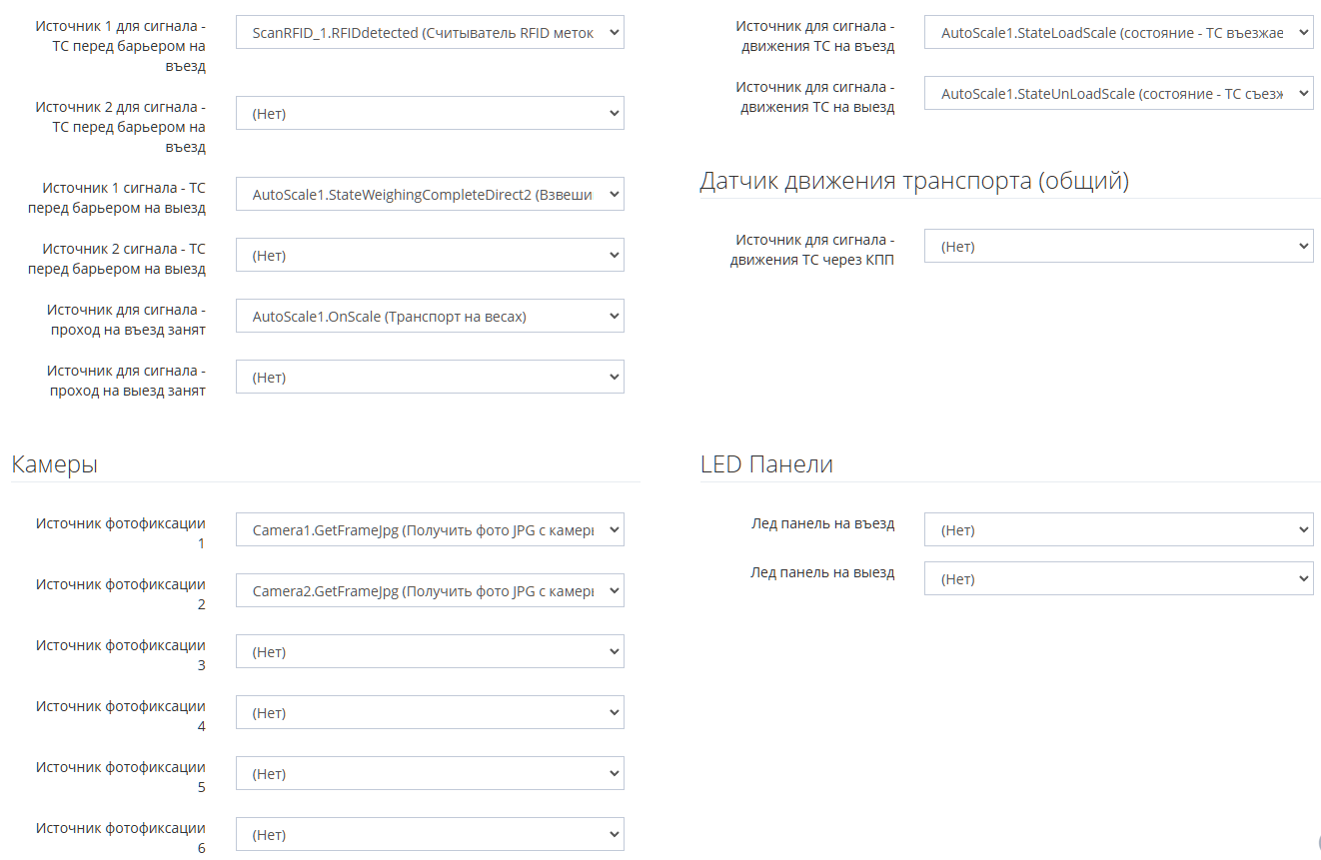Screen dimensions: 1321x860
Task: Open the 'Лед панель на въезд' dropdown
Action: tap(1118, 530)
